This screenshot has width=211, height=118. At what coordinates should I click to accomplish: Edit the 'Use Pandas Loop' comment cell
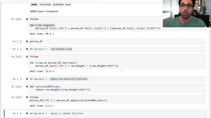tap(117, 49)
